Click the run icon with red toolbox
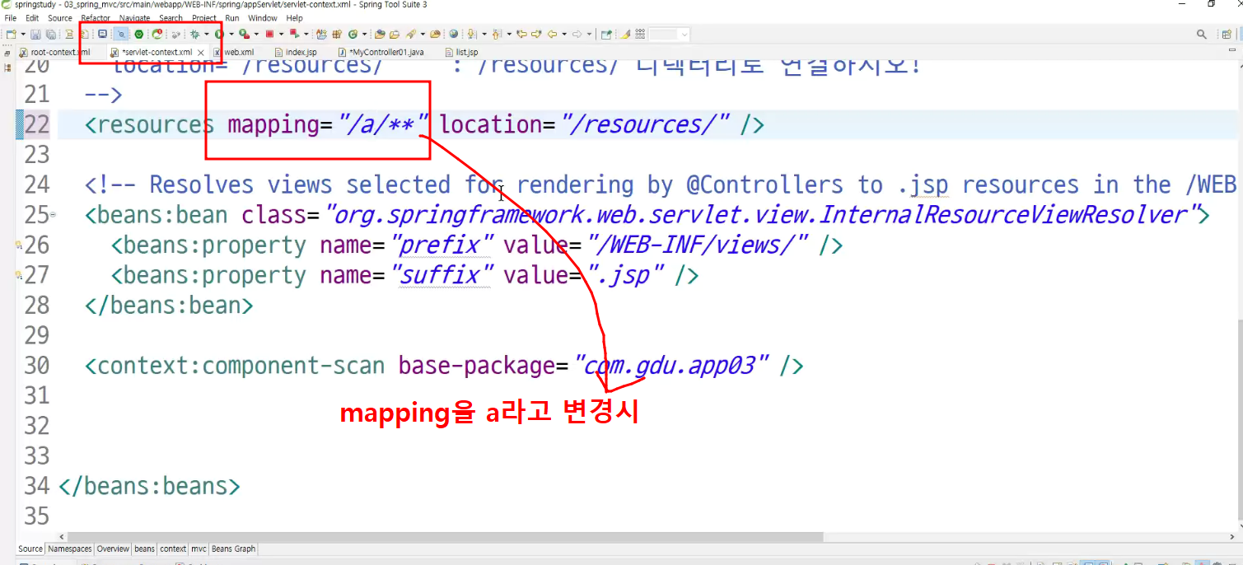 (x=244, y=34)
